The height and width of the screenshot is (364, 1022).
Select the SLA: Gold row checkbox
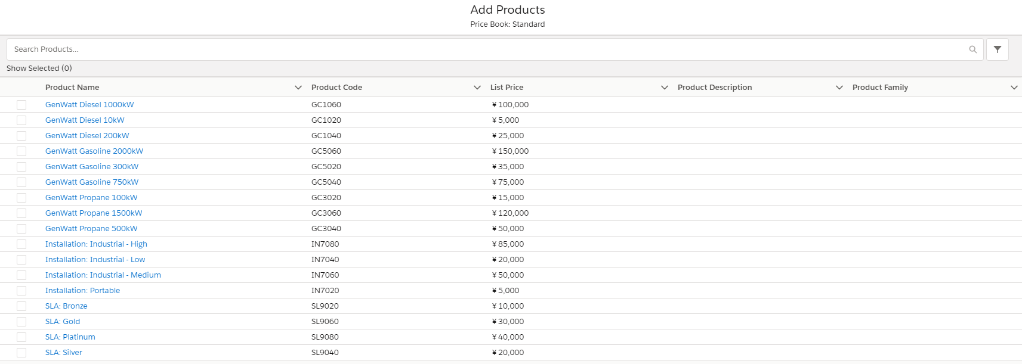(21, 322)
